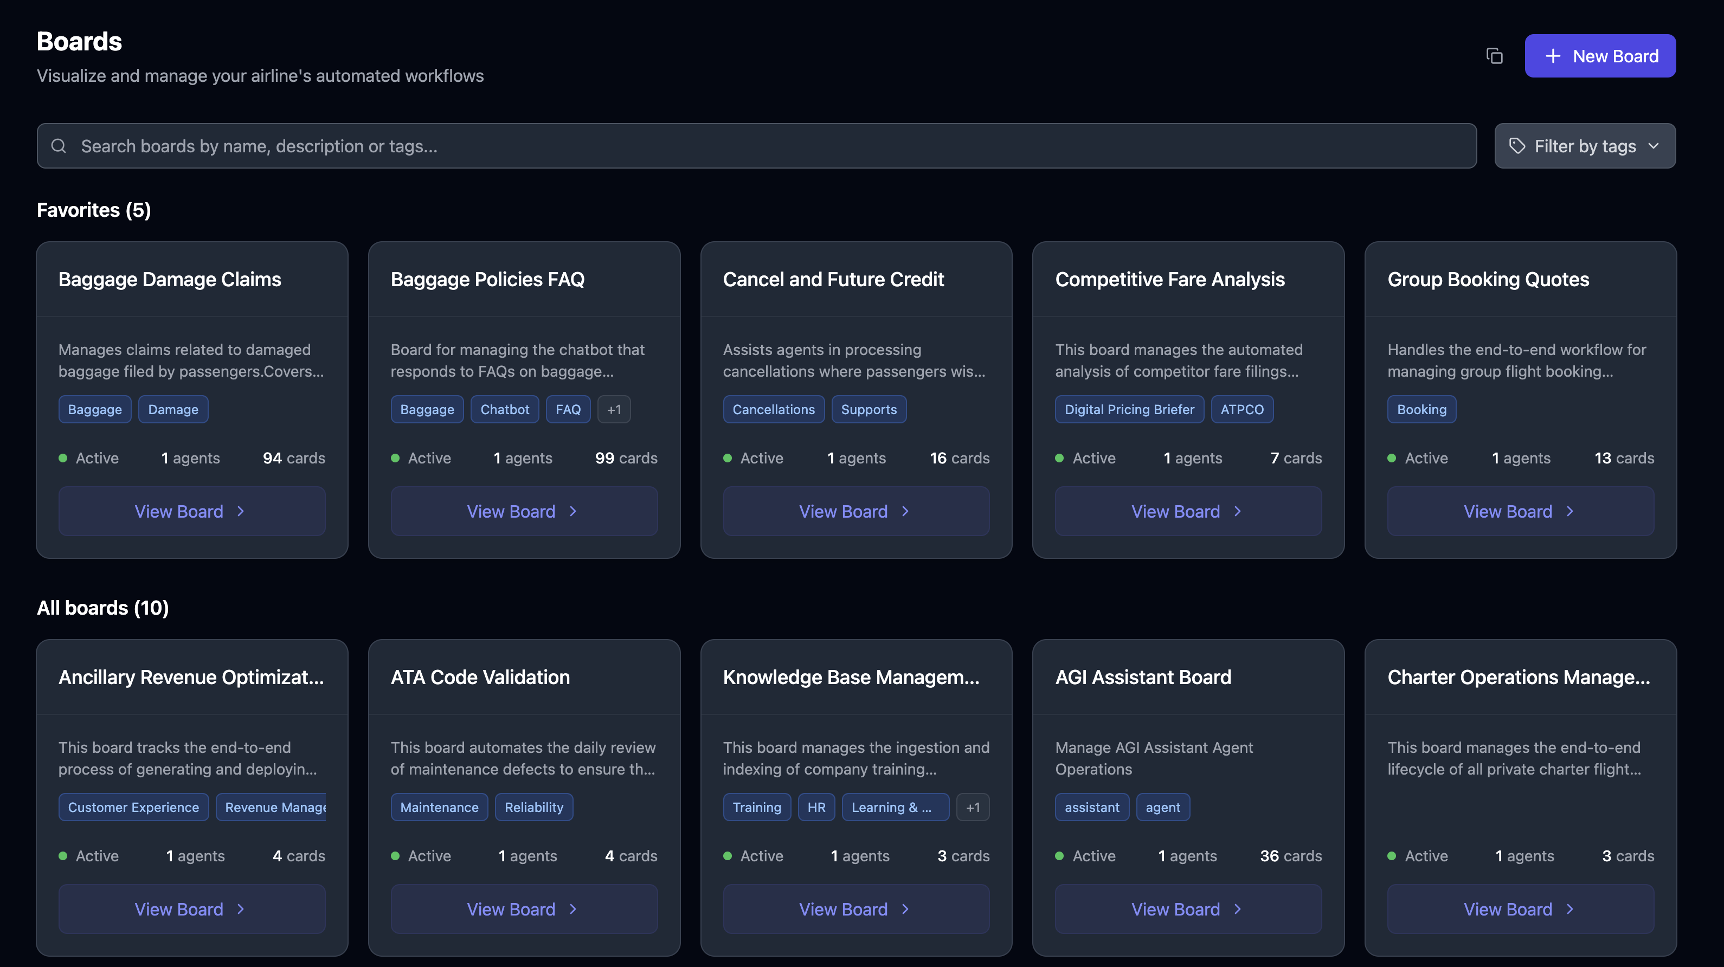Select the Digital Pricing Briefer tag
The height and width of the screenshot is (967, 1724).
tap(1129, 410)
